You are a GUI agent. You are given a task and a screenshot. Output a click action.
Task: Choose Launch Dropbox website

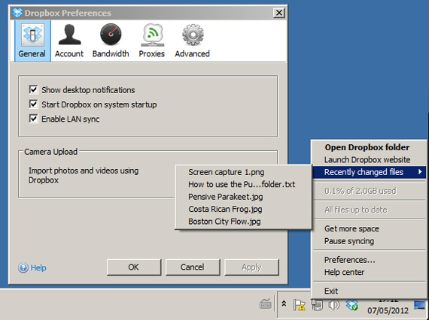(x=369, y=159)
